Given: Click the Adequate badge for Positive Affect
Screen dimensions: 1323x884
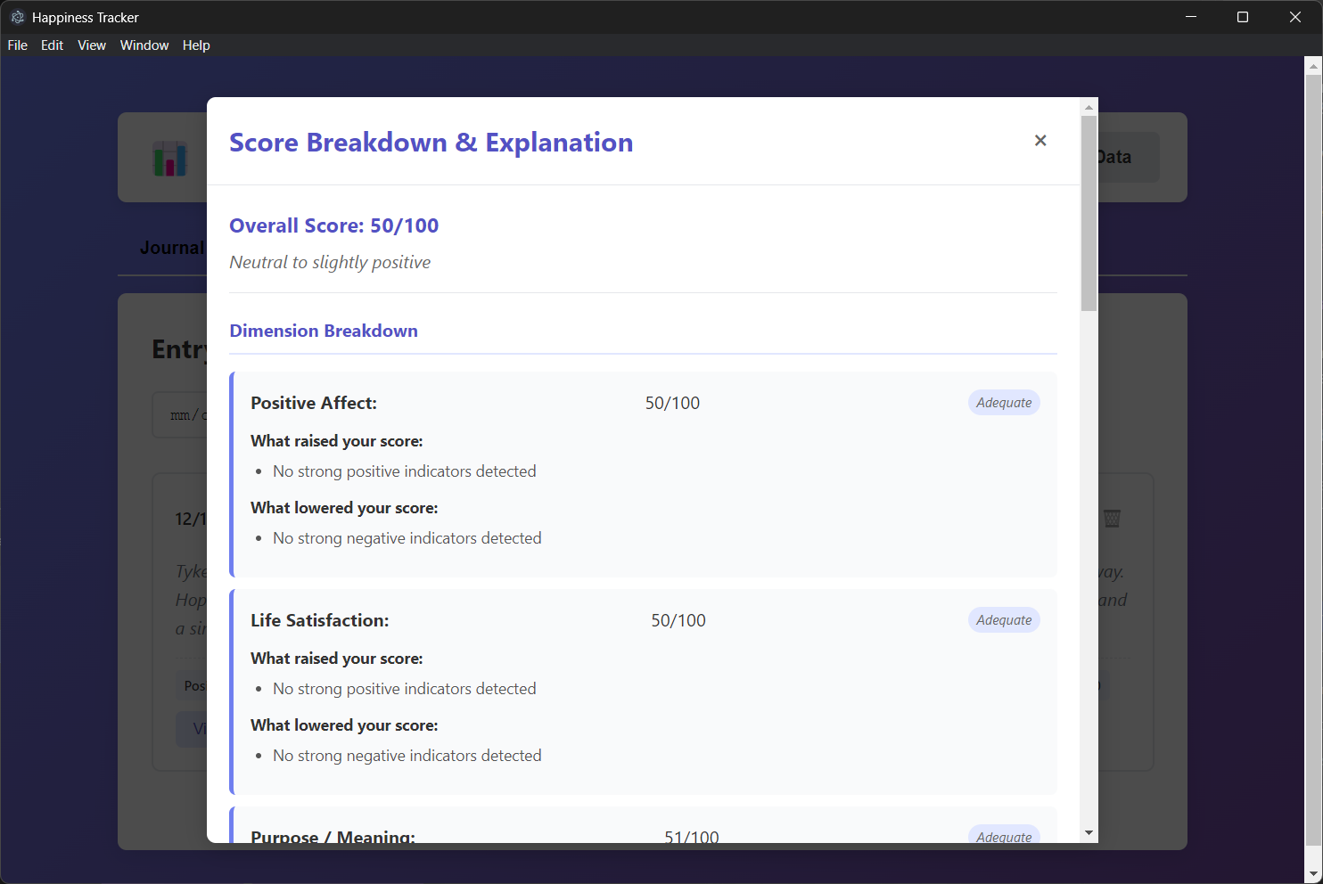Looking at the screenshot, I should point(1004,403).
